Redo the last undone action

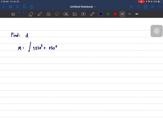(x=139, y=7)
